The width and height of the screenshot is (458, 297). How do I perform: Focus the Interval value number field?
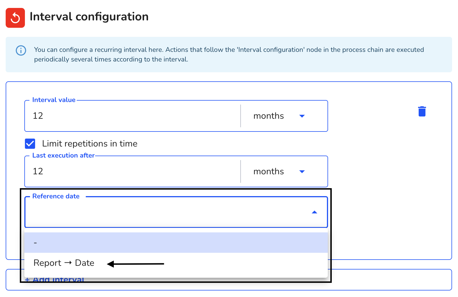[132, 116]
